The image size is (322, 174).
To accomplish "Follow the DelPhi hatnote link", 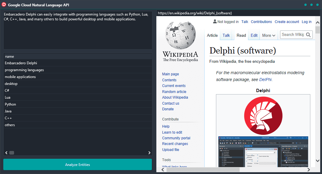I will pos(265,80).
